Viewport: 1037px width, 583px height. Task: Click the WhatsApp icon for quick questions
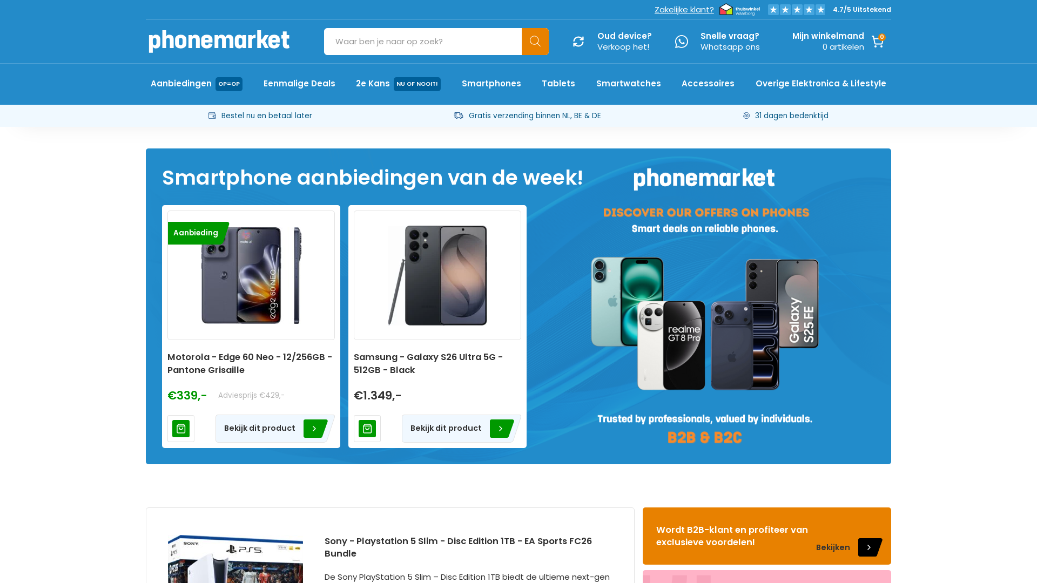(682, 42)
